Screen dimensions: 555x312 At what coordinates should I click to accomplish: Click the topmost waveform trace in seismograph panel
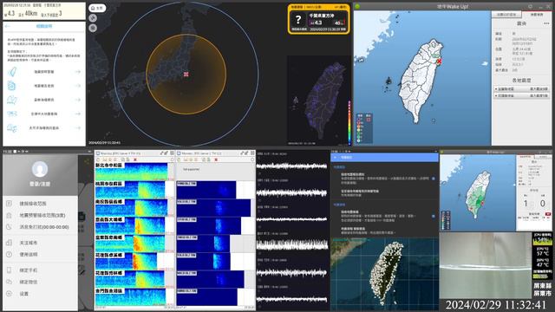(x=292, y=166)
